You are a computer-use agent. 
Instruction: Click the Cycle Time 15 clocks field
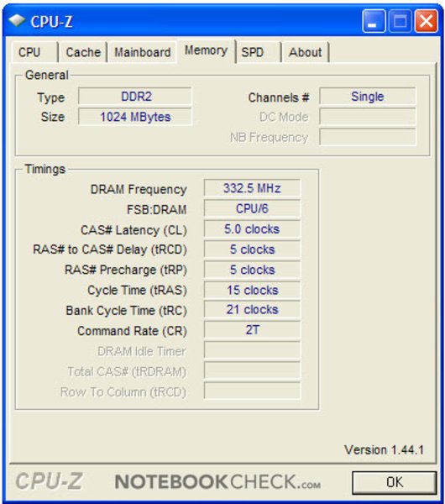pyautogui.click(x=252, y=290)
